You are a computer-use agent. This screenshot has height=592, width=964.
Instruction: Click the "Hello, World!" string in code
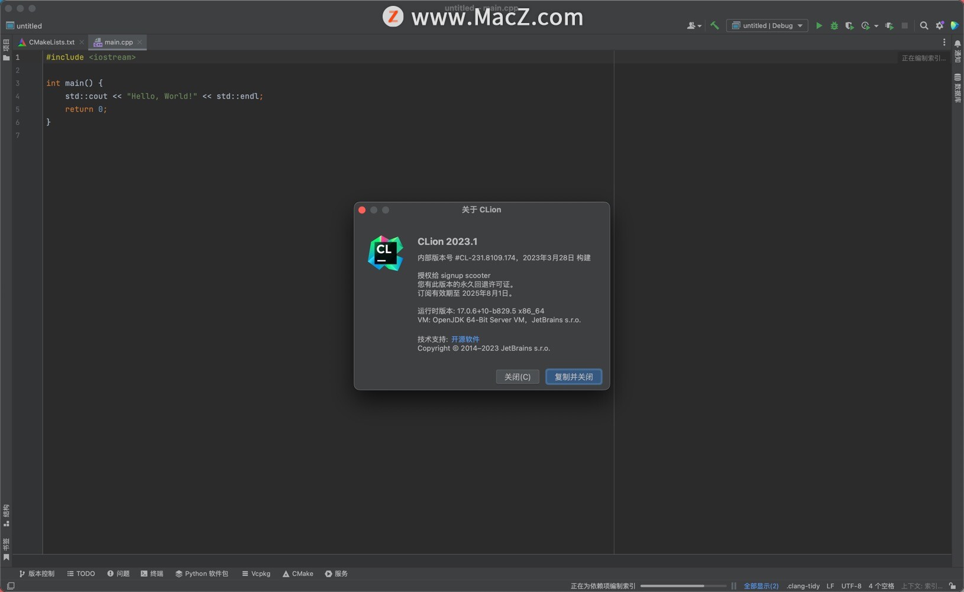(162, 96)
